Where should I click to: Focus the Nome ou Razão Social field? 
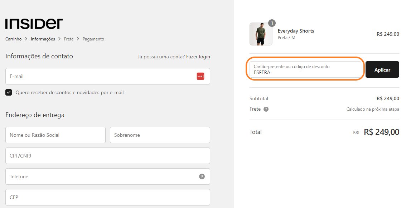click(x=55, y=135)
